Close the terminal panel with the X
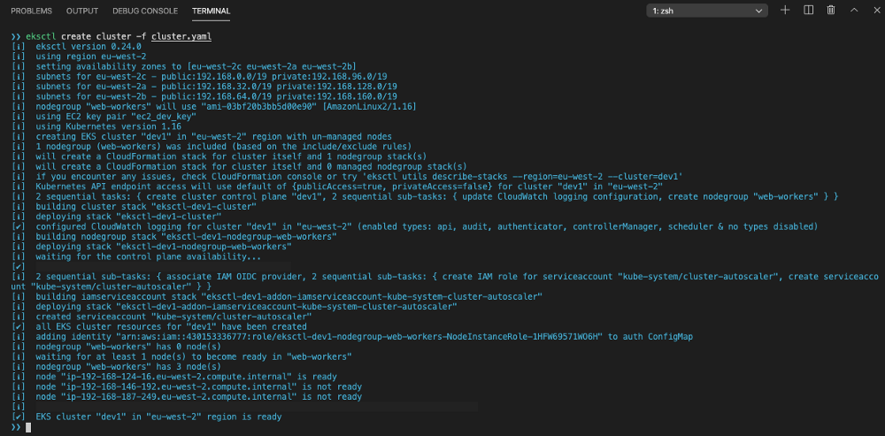 pyautogui.click(x=873, y=11)
